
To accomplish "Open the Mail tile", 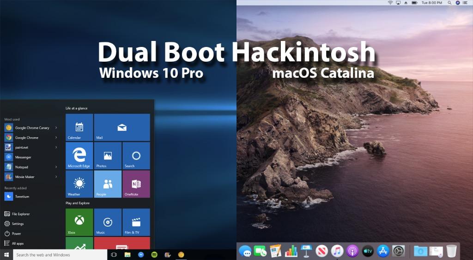I will click(122, 127).
